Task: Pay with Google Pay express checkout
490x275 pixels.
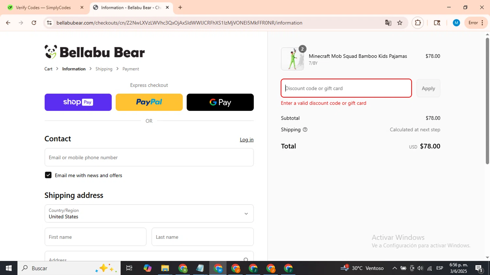Action: point(220,102)
